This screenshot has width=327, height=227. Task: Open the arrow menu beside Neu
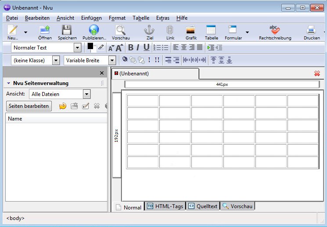25,32
